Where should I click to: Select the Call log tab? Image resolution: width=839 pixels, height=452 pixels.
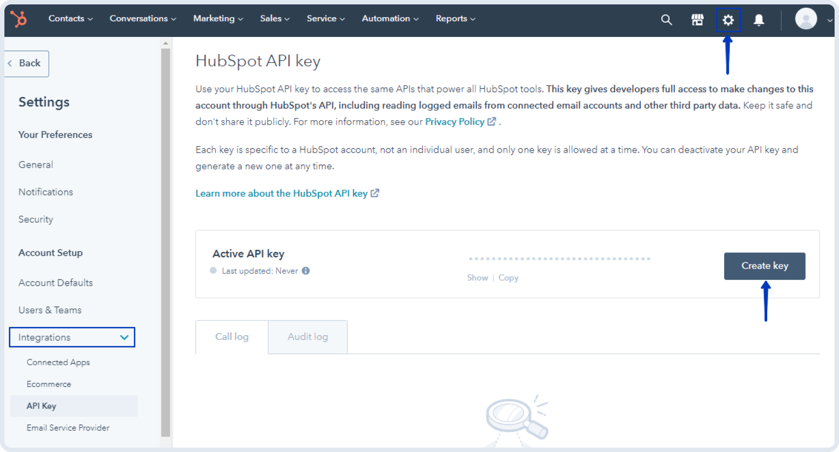click(232, 336)
